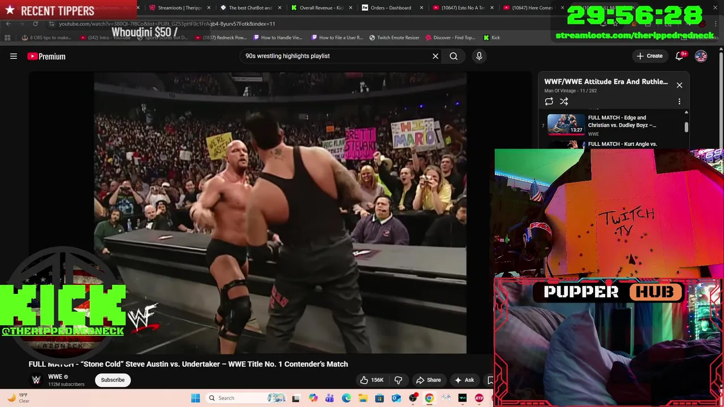Viewport: 724px width, 407px height.
Task: Open the WWE channel name link
Action: 55,376
